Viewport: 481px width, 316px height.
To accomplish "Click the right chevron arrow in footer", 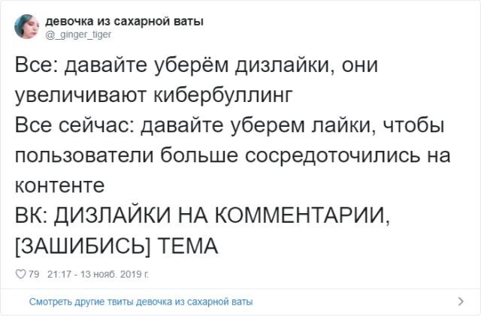I will point(461,302).
